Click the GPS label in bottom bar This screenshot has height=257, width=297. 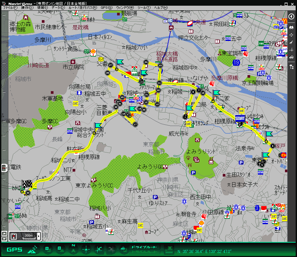15,250
